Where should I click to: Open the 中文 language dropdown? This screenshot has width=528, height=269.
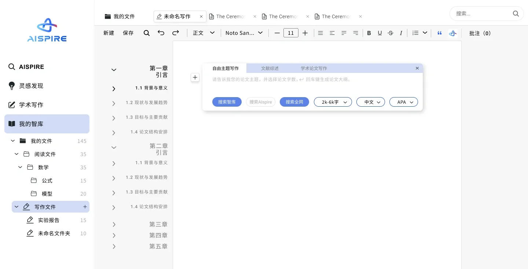[x=371, y=102]
